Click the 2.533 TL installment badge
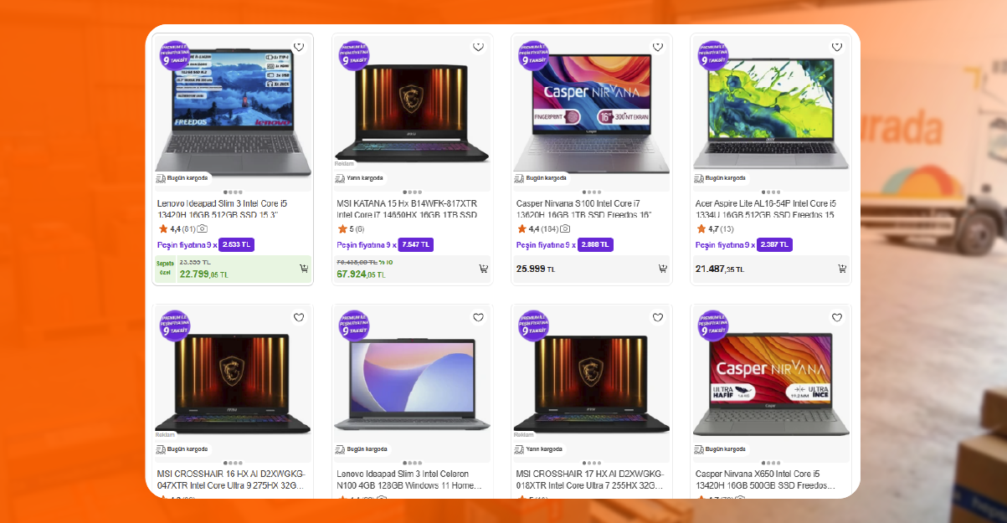Screen dimensions: 1007x523 point(237,245)
